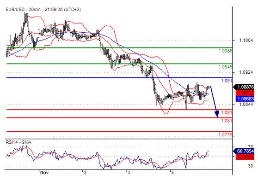Screen dimensions: 258x181
Task: Select the current price tag 1.08876
Action: click(x=244, y=87)
